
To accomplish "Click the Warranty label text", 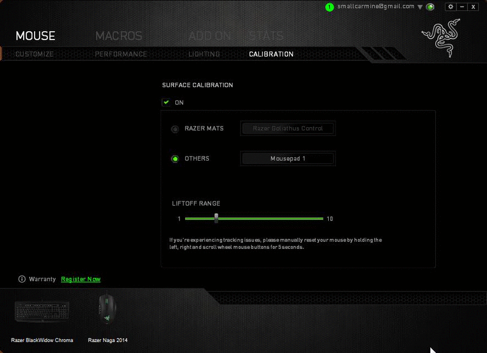I will 42,279.
